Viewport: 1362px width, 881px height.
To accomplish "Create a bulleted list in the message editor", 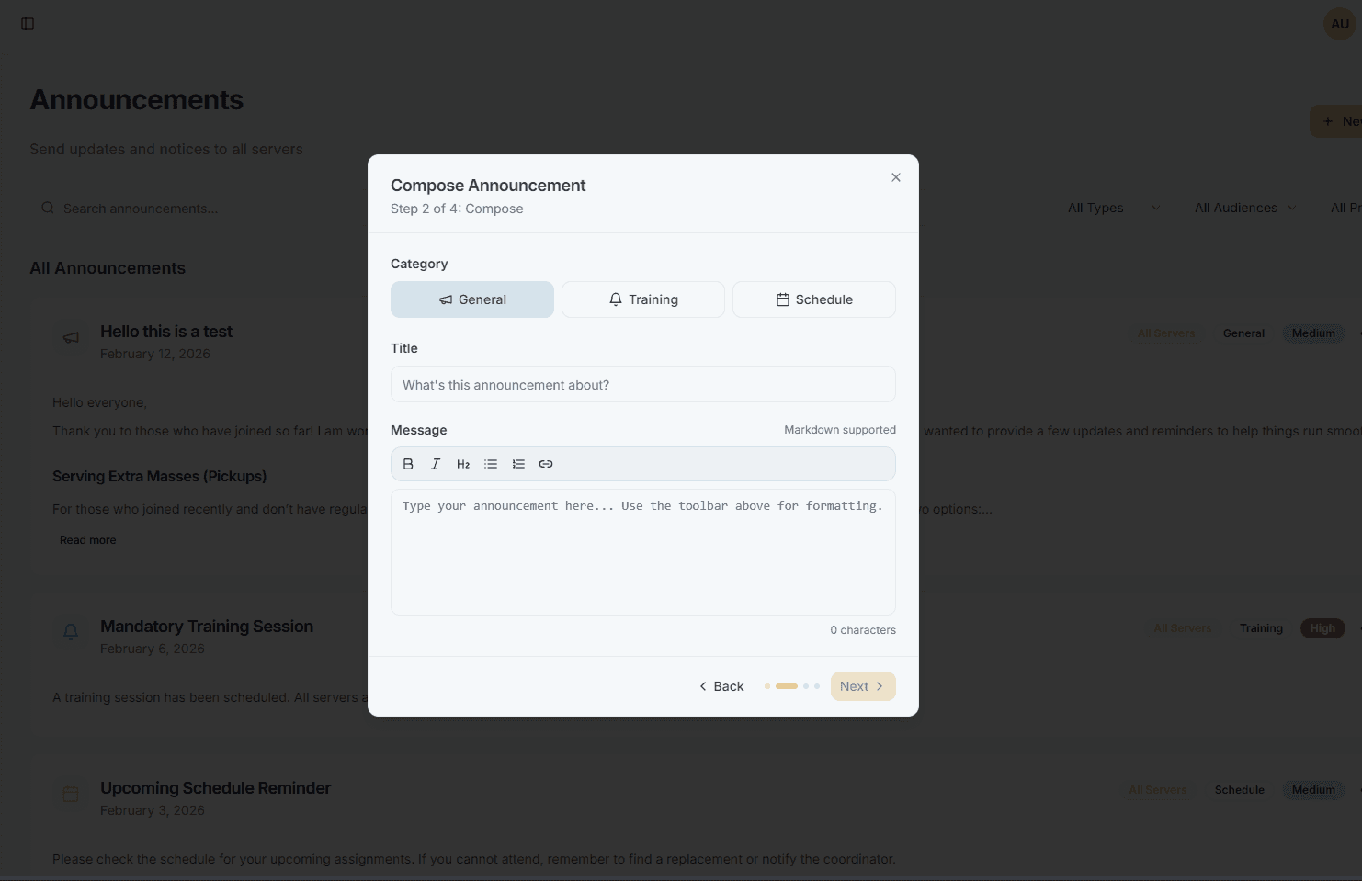I will pyautogui.click(x=491, y=464).
